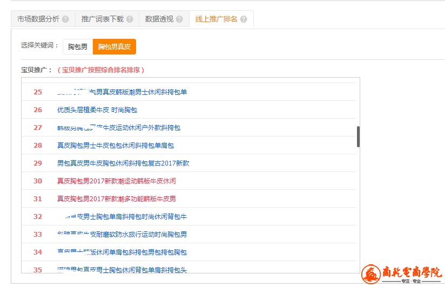Open the 数据透视 tab
Viewport: 445px width, 288px height.
pos(164,19)
